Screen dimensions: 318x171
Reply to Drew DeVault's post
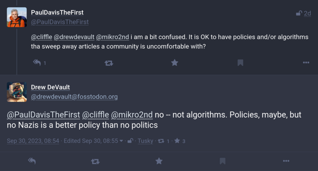point(32,161)
